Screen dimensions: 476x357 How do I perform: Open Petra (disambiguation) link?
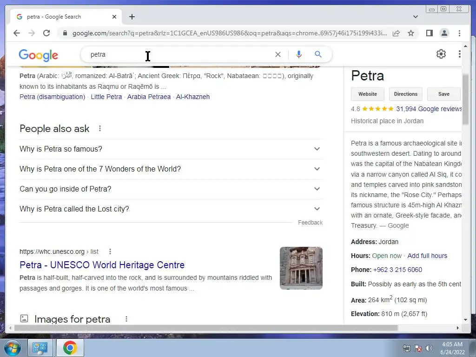click(x=52, y=97)
